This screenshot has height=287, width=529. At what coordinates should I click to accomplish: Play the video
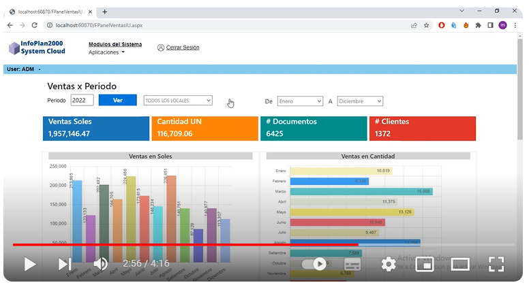coord(30,264)
